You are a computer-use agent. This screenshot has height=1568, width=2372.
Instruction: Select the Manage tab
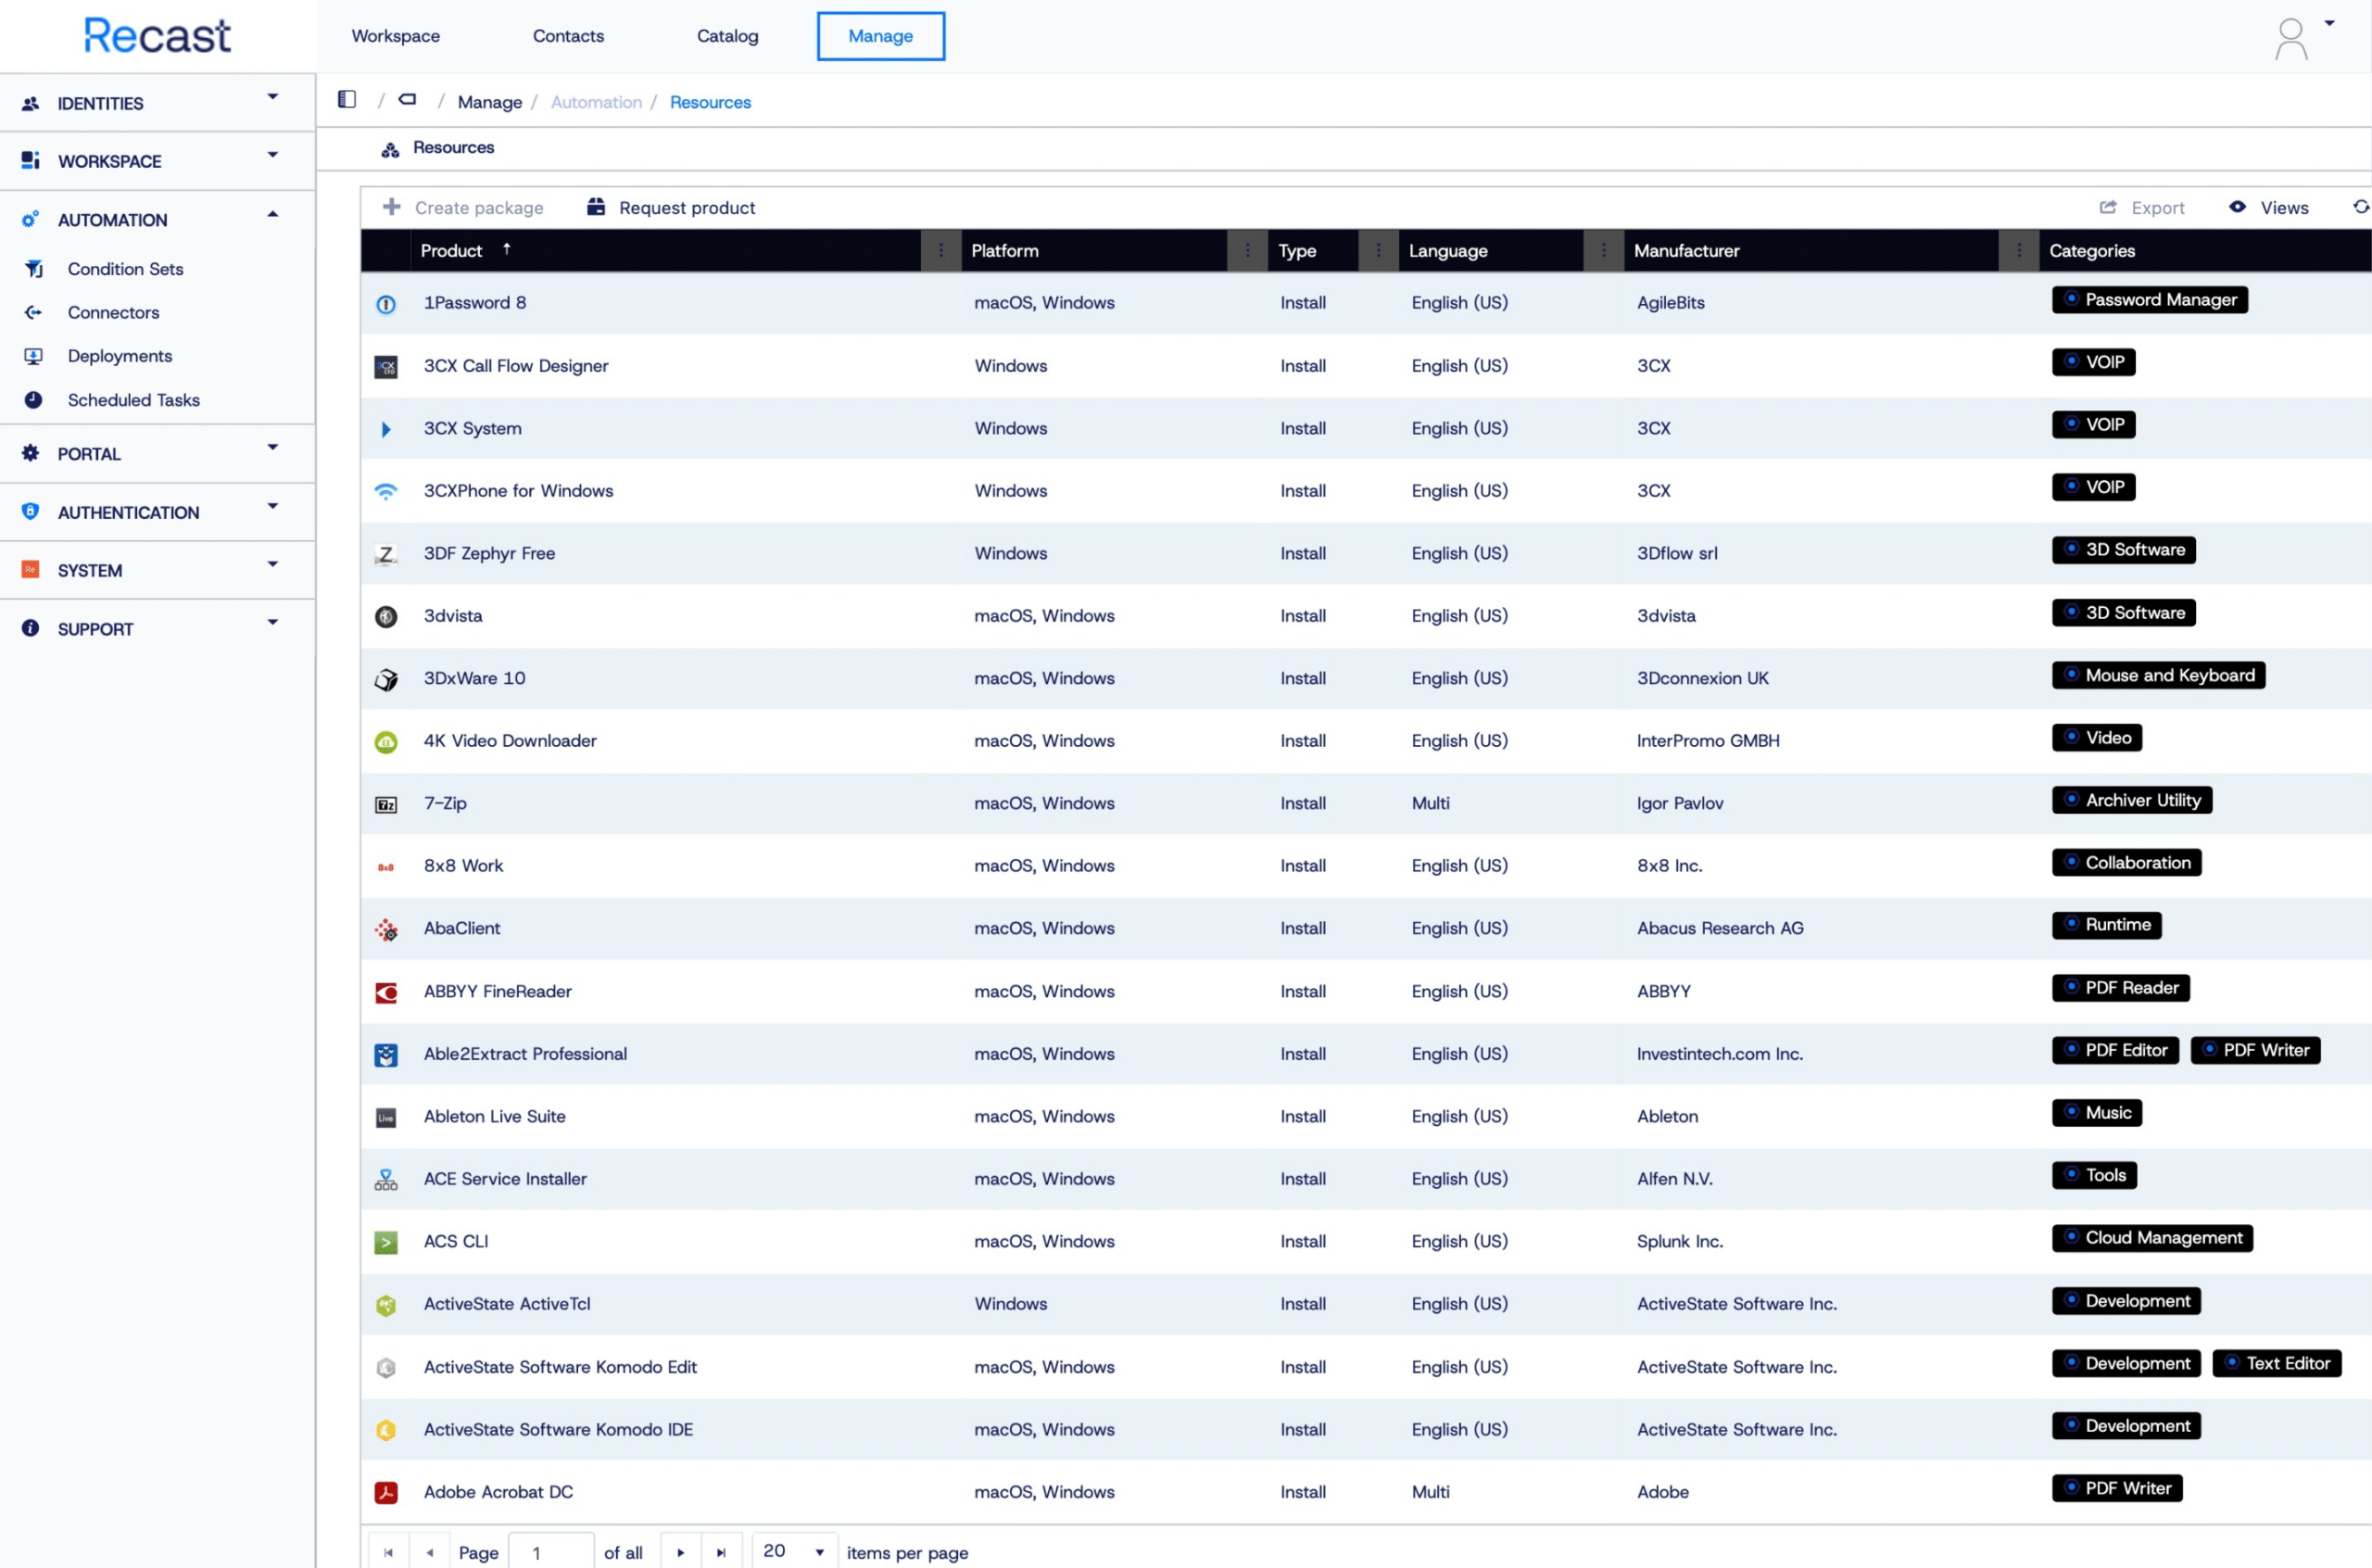(880, 36)
